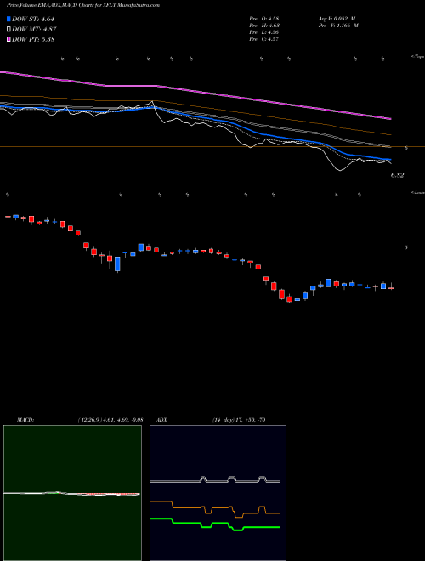The image size is (425, 561).
Task: Select the 'DOW PT: 5.38' legend label
Action: point(33,39)
